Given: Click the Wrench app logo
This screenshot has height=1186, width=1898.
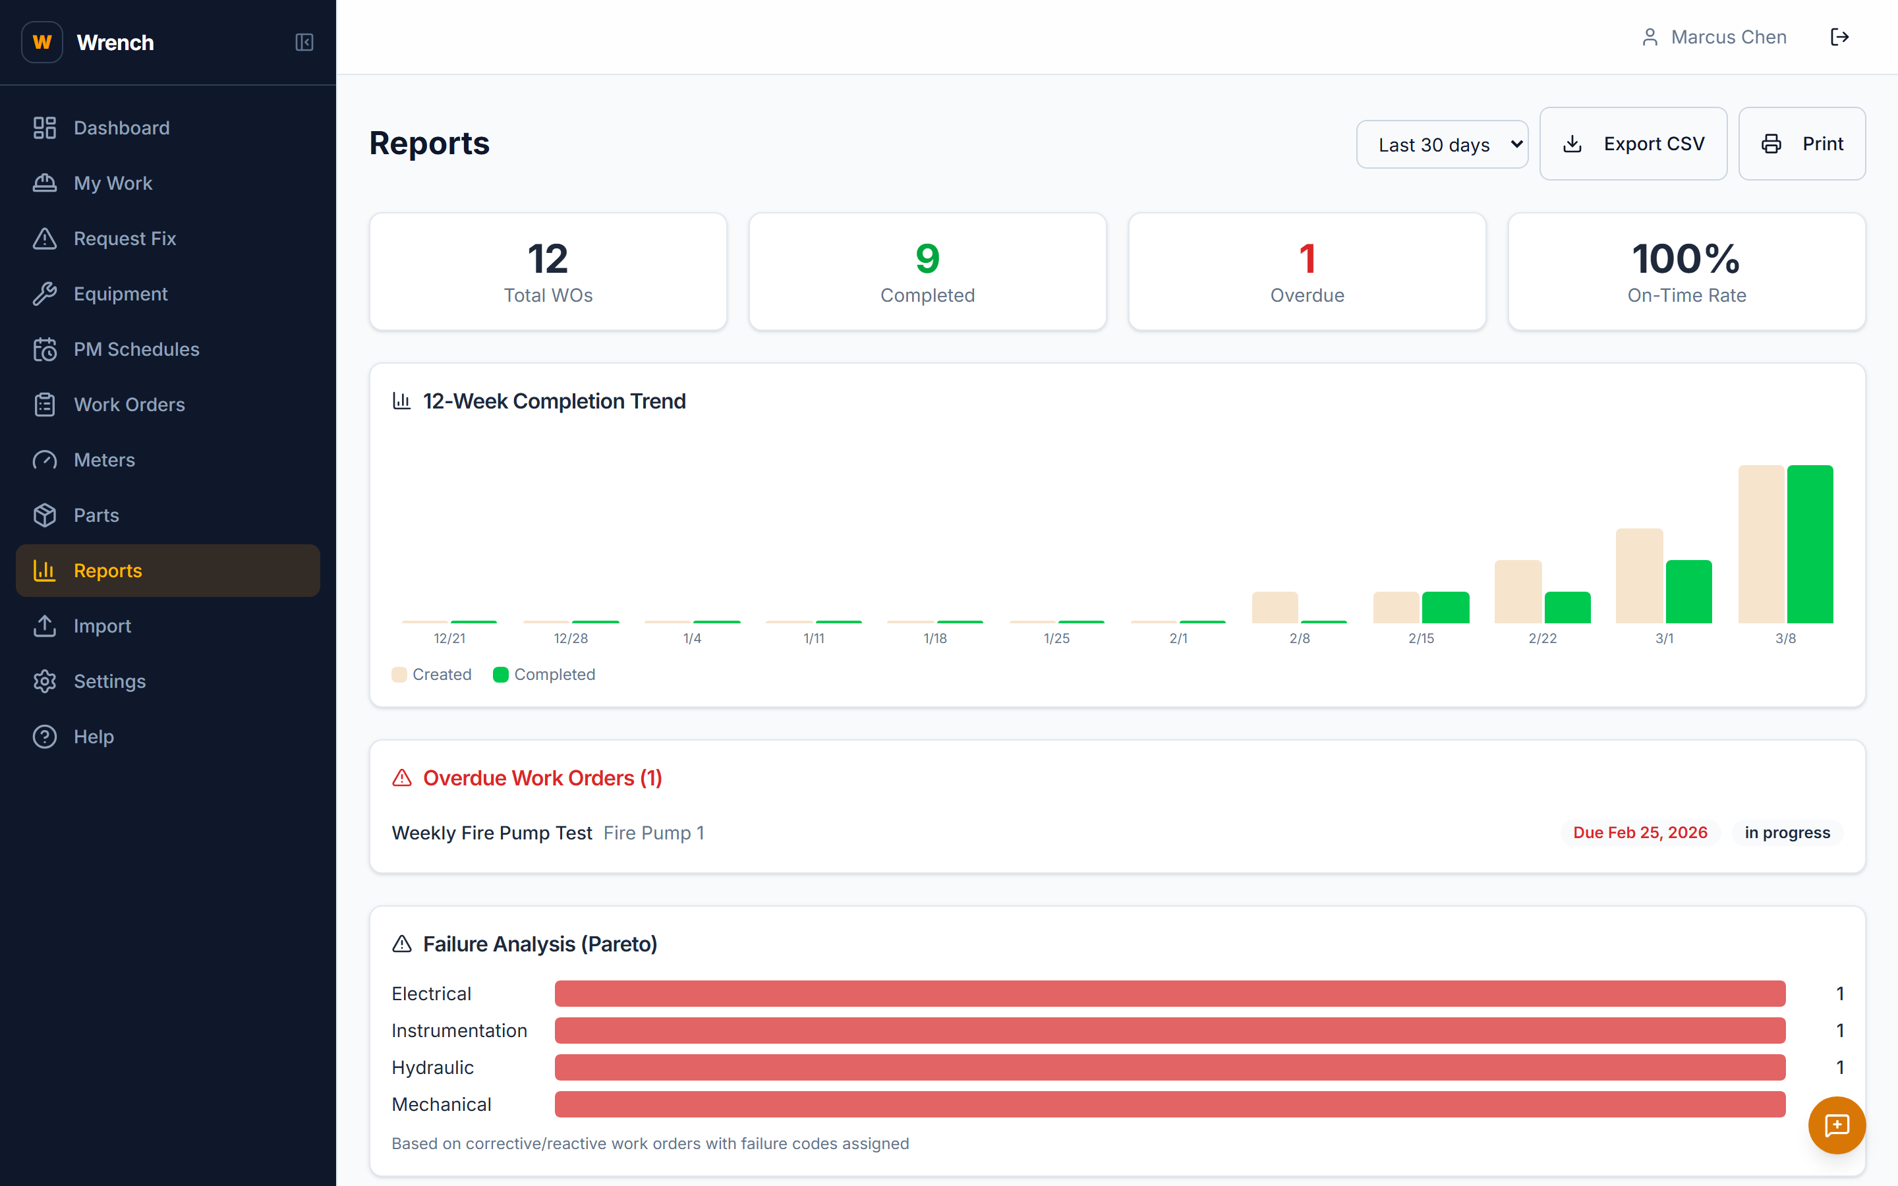Looking at the screenshot, I should pos(42,42).
